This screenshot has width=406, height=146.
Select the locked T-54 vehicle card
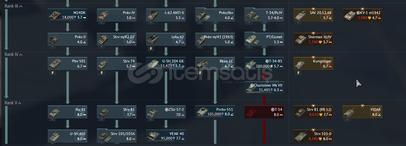click(264, 112)
